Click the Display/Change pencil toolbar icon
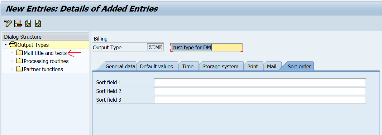 (x=8, y=23)
